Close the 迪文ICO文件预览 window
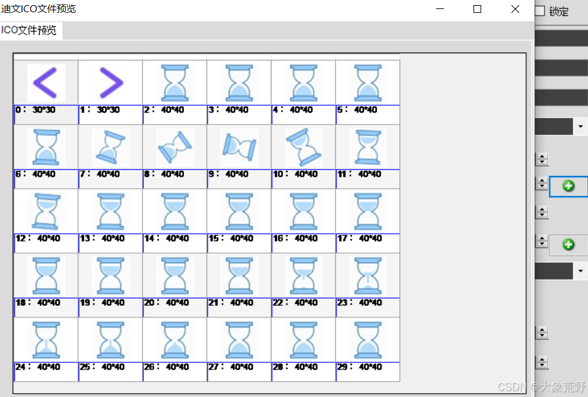The height and width of the screenshot is (397, 588). (515, 9)
